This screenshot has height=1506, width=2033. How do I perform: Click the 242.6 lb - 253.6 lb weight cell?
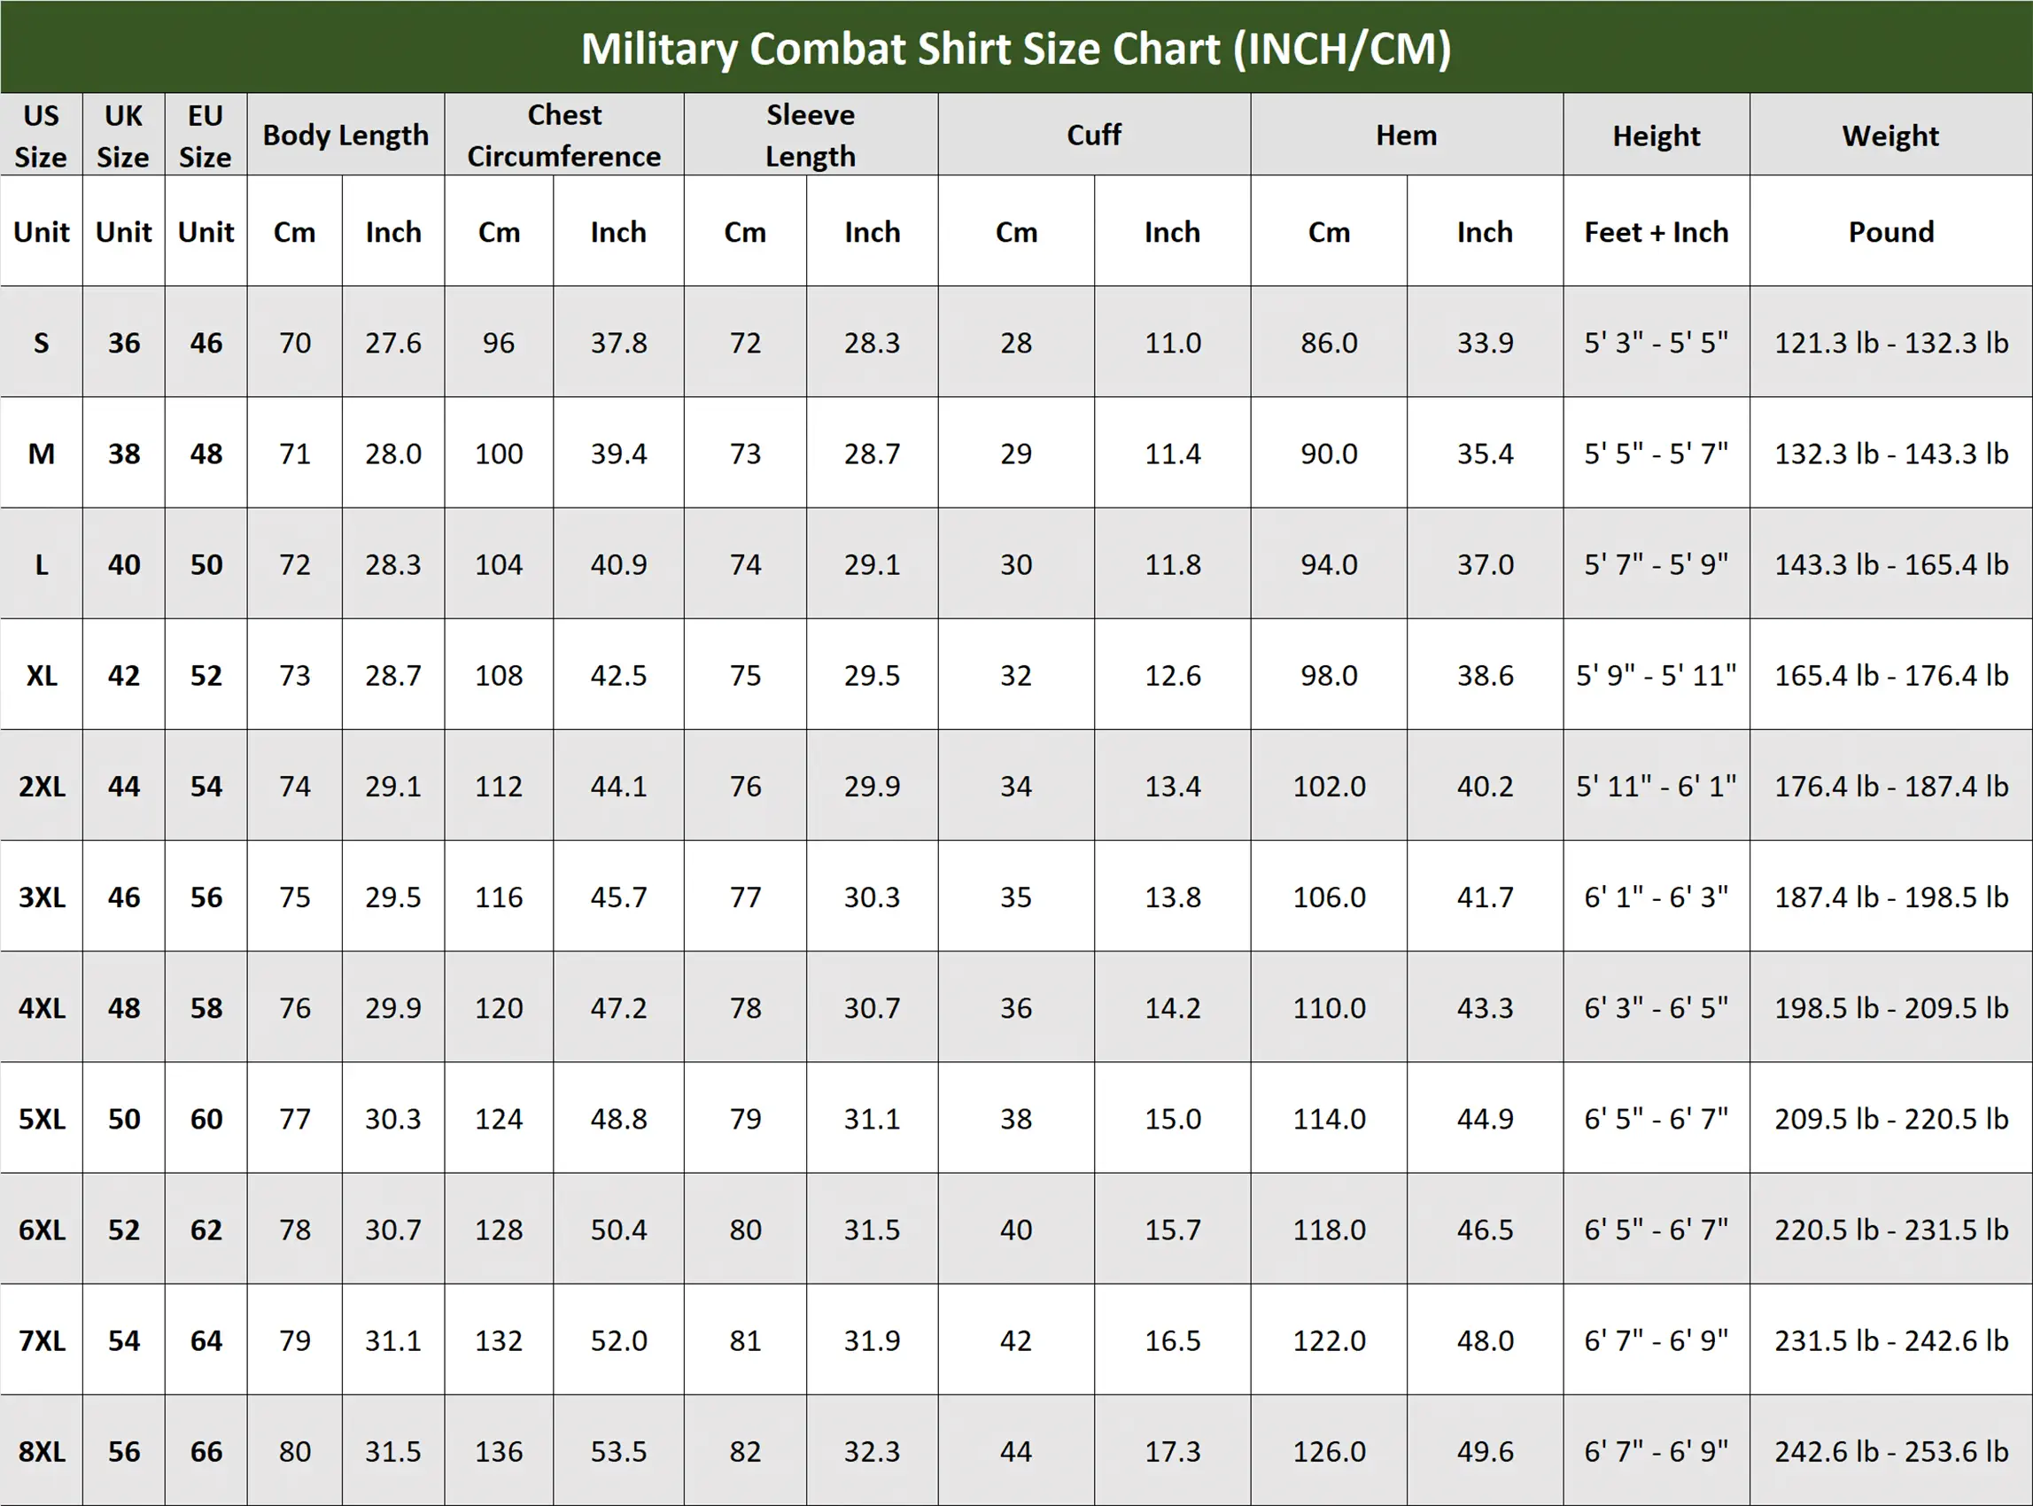pos(1890,1451)
